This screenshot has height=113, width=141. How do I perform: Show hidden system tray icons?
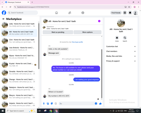pos(111,111)
